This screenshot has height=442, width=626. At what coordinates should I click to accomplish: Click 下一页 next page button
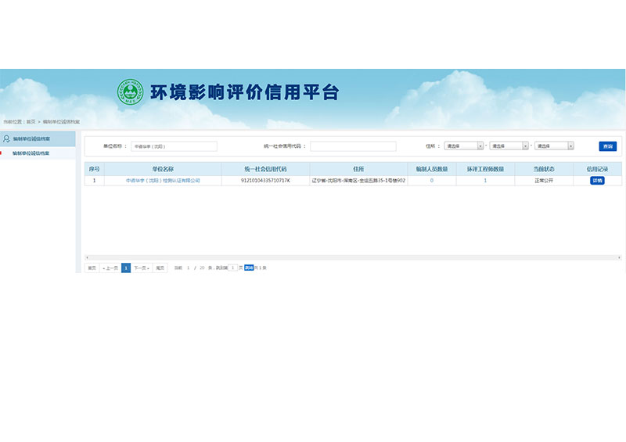click(x=141, y=268)
